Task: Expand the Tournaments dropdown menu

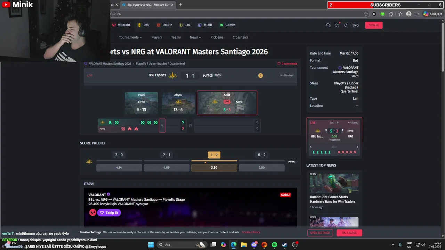Action: (130, 37)
